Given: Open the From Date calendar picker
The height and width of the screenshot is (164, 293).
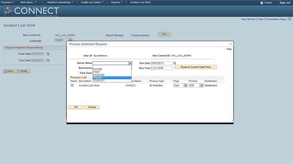Looking at the screenshot, I should [x=48, y=54].
